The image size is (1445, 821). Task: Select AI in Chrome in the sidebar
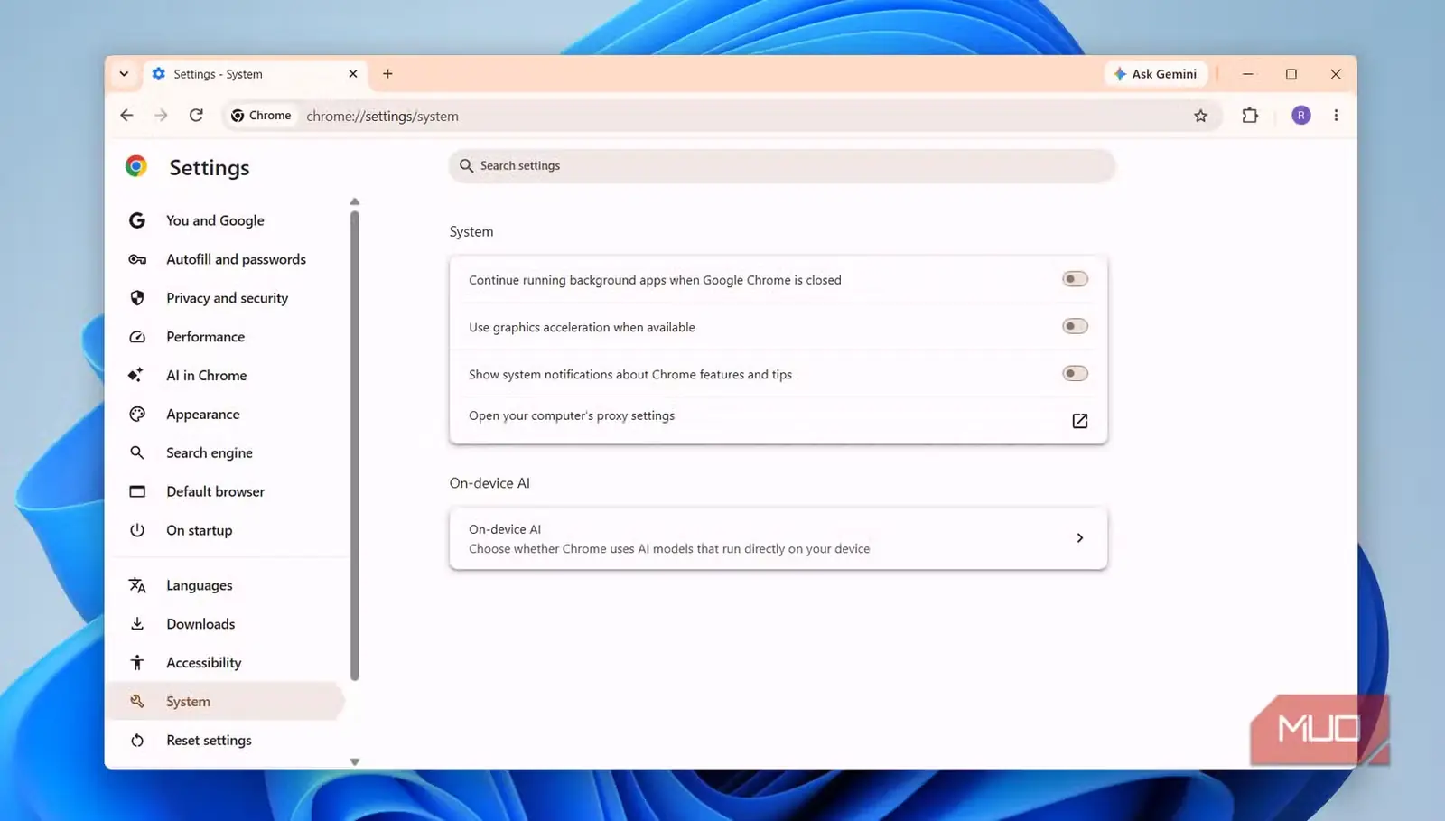click(206, 376)
